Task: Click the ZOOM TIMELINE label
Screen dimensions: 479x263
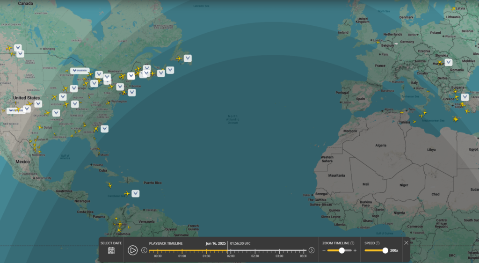Action: 336,243
